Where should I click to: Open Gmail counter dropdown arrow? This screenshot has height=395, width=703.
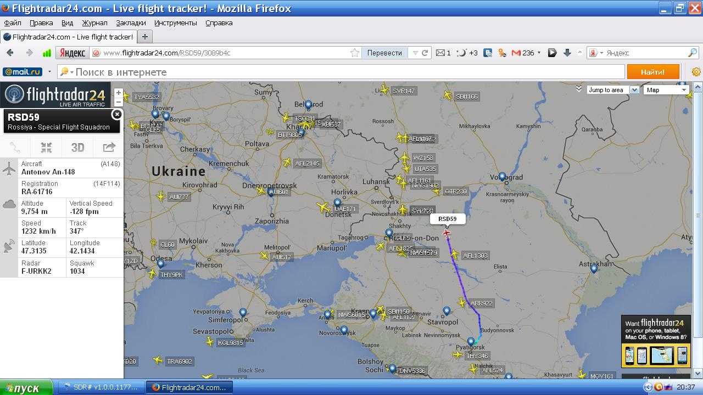point(539,53)
